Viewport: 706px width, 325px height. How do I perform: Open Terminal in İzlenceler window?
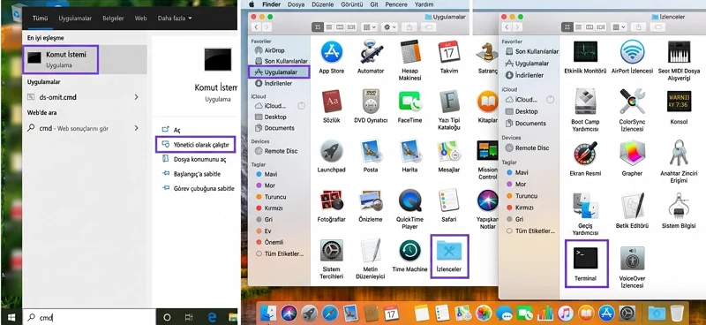click(x=585, y=258)
